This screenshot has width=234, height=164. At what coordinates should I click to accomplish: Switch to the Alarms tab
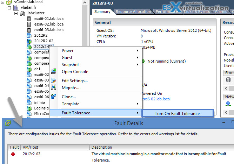pyautogui.click(x=221, y=12)
